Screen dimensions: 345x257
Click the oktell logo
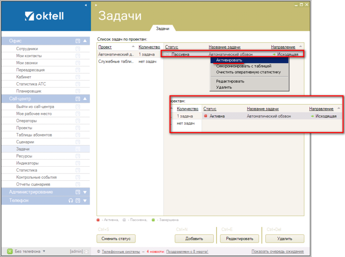pos(44,16)
